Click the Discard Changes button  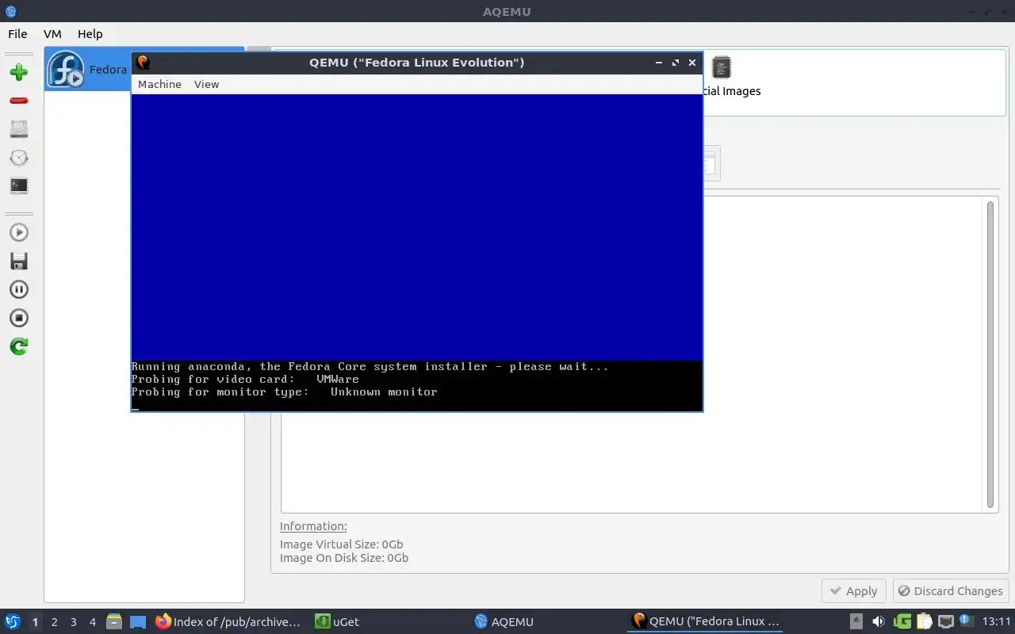click(951, 591)
